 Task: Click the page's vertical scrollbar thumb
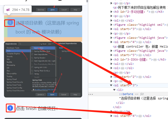click(x=87, y=1)
